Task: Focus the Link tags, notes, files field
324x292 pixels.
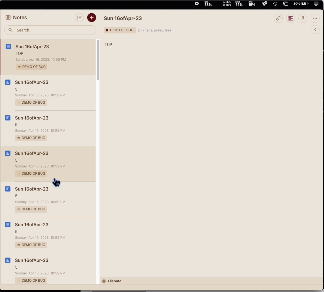Action: [x=156, y=30]
